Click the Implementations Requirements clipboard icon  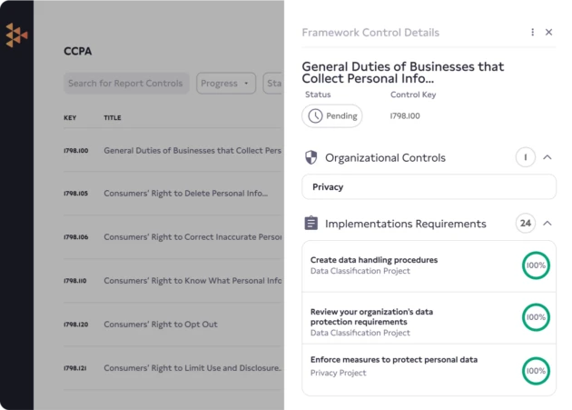(311, 223)
